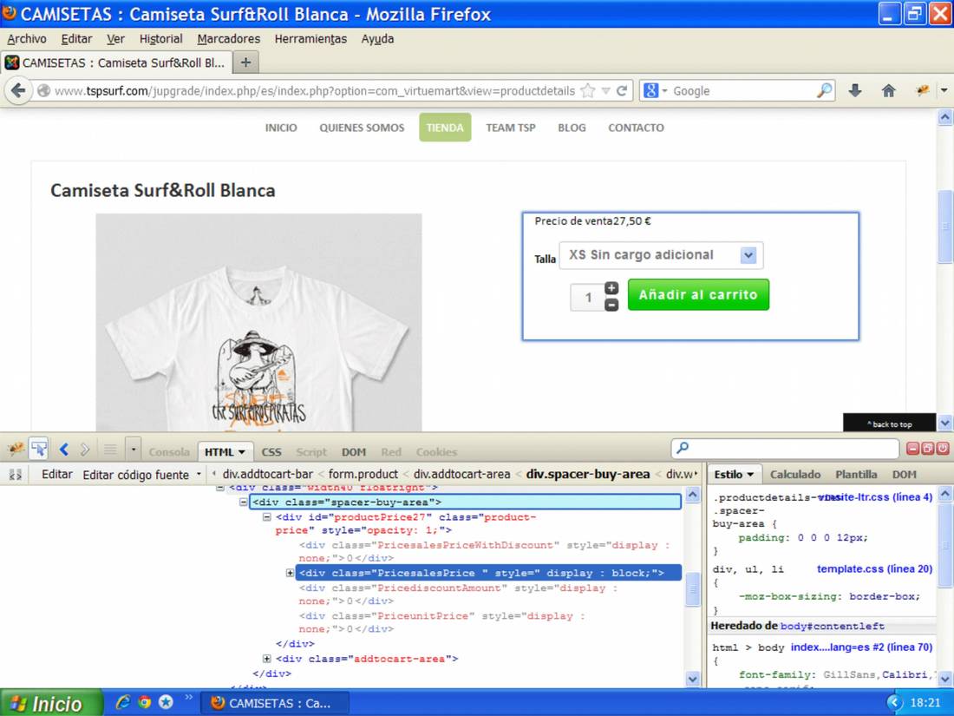Select div.addtocart-bar in breadcrumb path
This screenshot has height=716, width=954.
[268, 474]
